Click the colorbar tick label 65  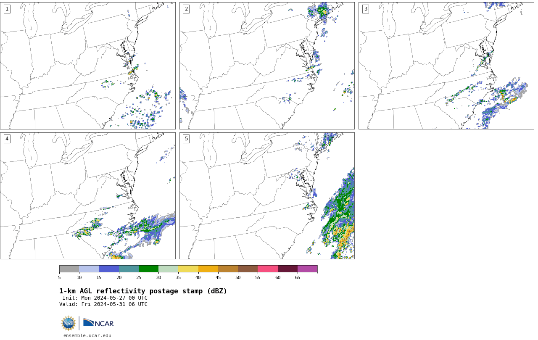[298, 277]
